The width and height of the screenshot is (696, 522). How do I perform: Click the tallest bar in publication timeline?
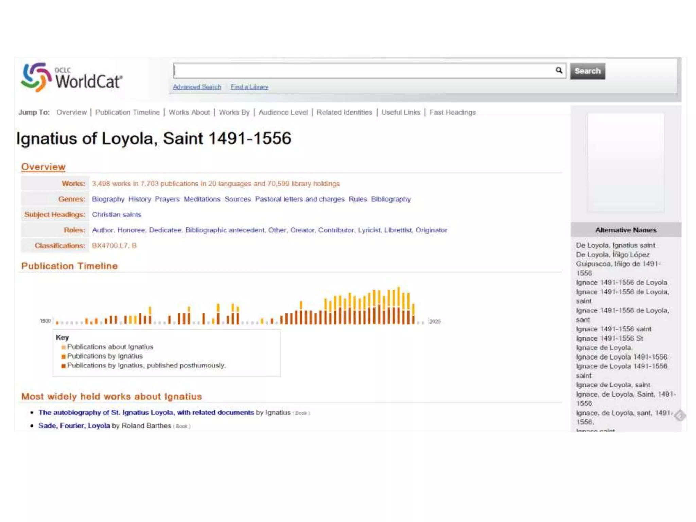point(399,306)
